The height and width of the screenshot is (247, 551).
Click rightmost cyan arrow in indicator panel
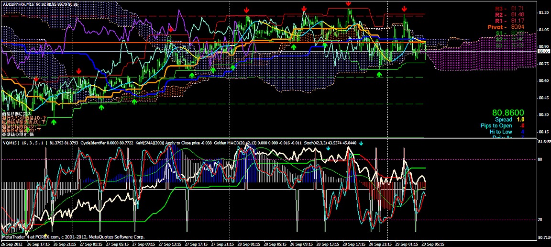[362, 143]
